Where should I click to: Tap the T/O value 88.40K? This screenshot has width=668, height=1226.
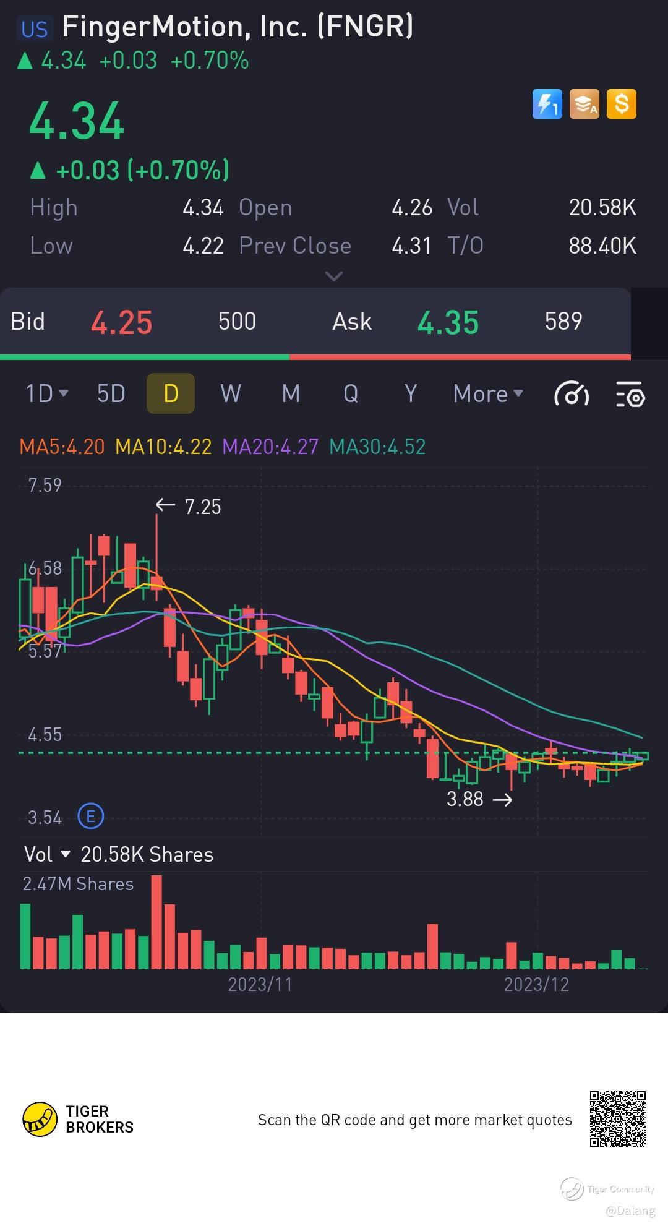coord(602,246)
